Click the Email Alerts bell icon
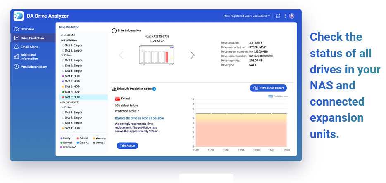386x183 pixels. click(17, 47)
